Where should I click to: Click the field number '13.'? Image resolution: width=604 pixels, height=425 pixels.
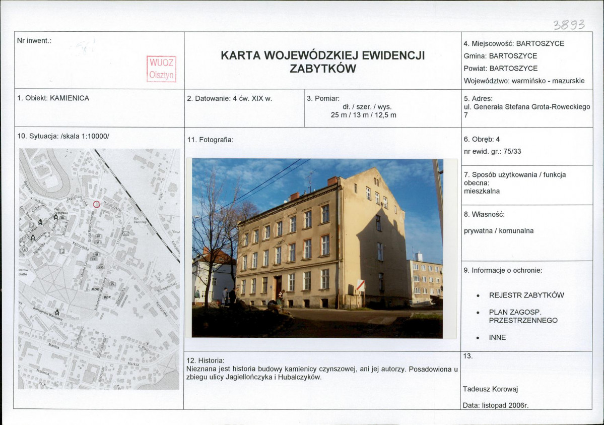(467, 356)
